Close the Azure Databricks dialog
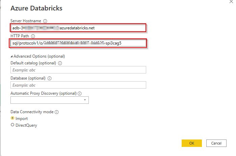The image size is (236, 156). click(x=231, y=2)
